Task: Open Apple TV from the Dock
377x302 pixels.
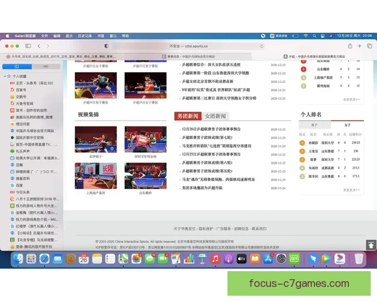Action: tap(241, 259)
